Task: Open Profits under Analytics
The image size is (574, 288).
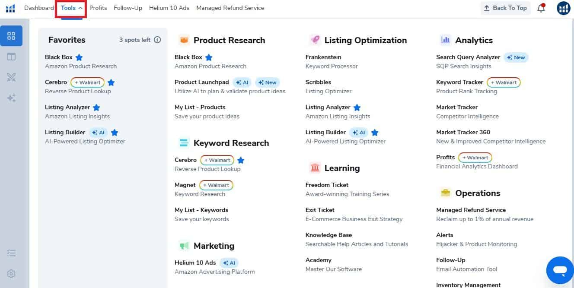Action: pos(446,157)
